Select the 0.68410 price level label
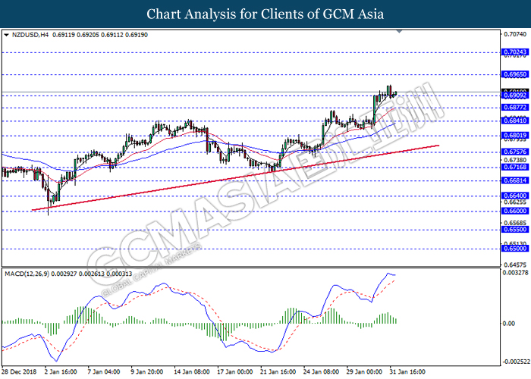Viewport: 531px width, 379px height. click(x=515, y=121)
